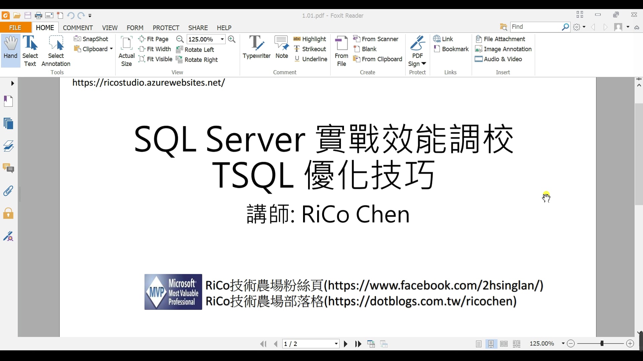
Task: Expand the Clipboard dropdown
Action: 111,49
